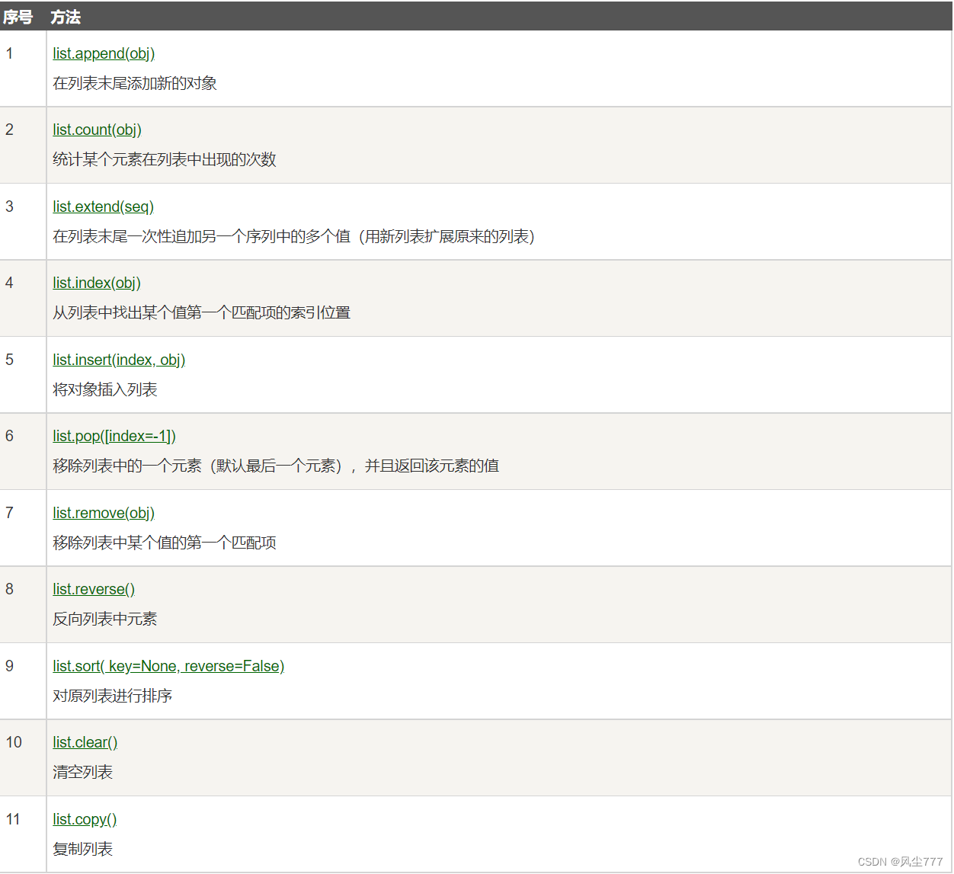
Task: Click row number 10 cell
Action: click(x=23, y=758)
